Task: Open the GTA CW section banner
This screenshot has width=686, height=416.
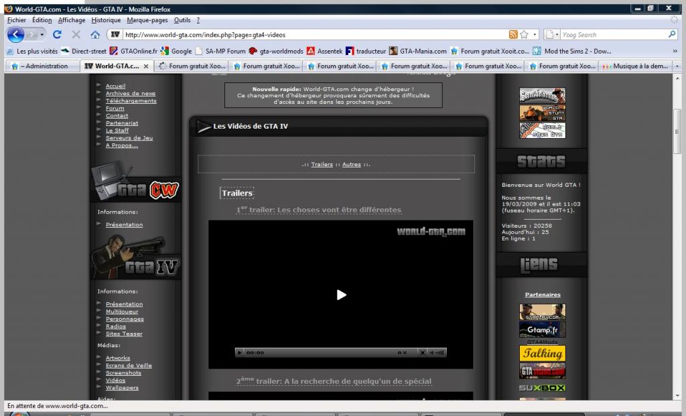Action: pos(135,182)
